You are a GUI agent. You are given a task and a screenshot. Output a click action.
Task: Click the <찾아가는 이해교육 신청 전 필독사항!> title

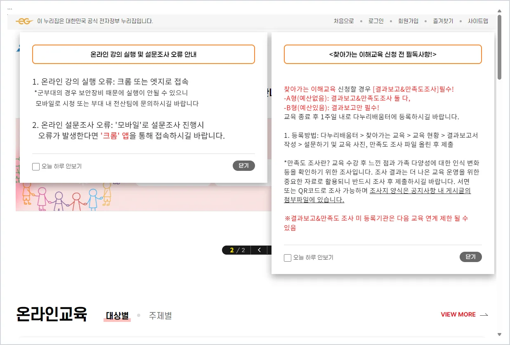383,54
